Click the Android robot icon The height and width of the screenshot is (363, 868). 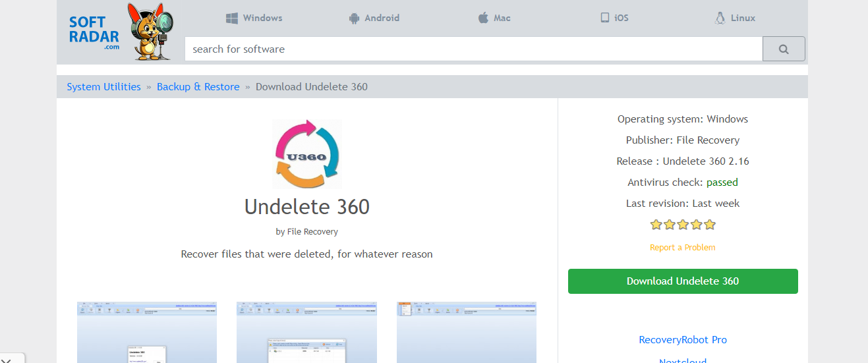coord(354,18)
